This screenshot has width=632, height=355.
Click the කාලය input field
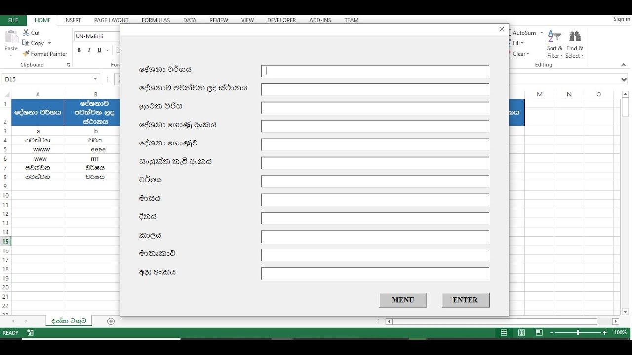[x=375, y=237]
